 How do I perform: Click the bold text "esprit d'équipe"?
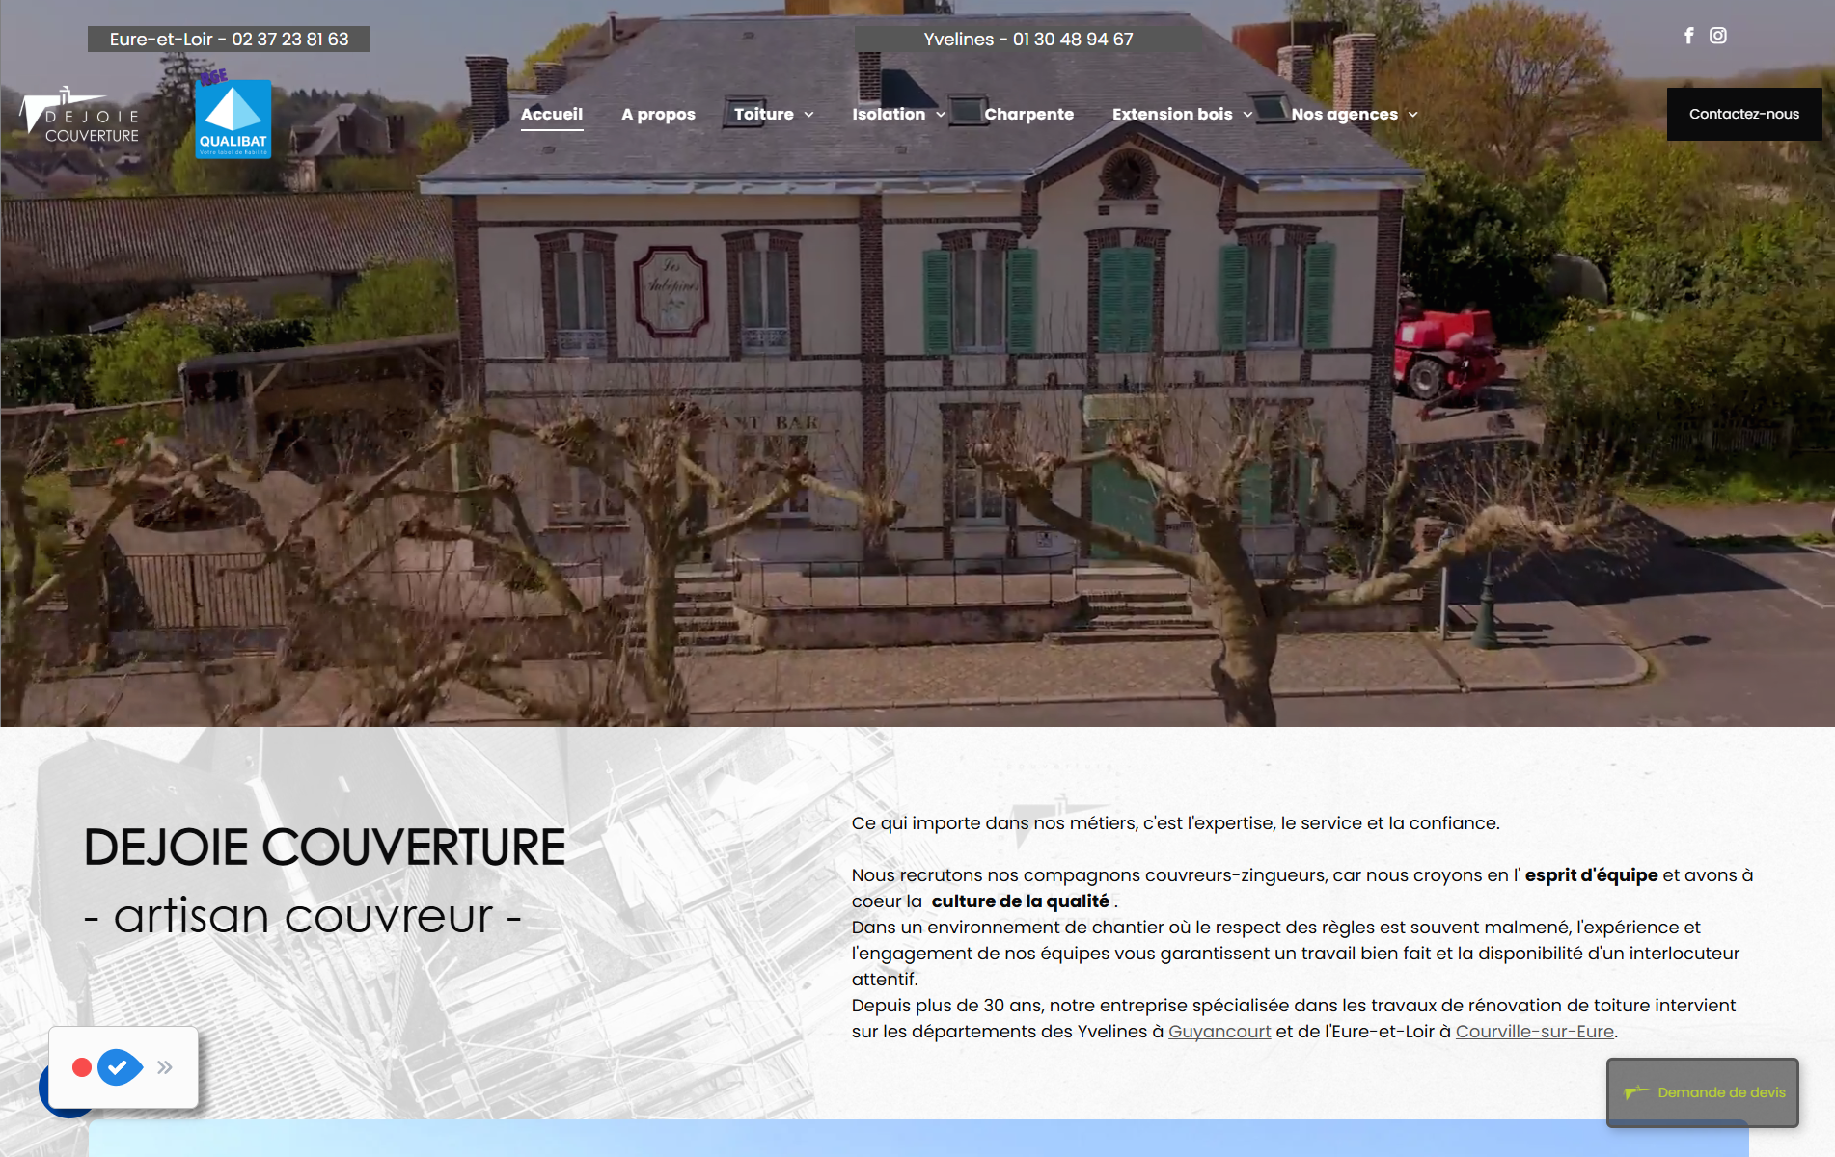point(1591,875)
